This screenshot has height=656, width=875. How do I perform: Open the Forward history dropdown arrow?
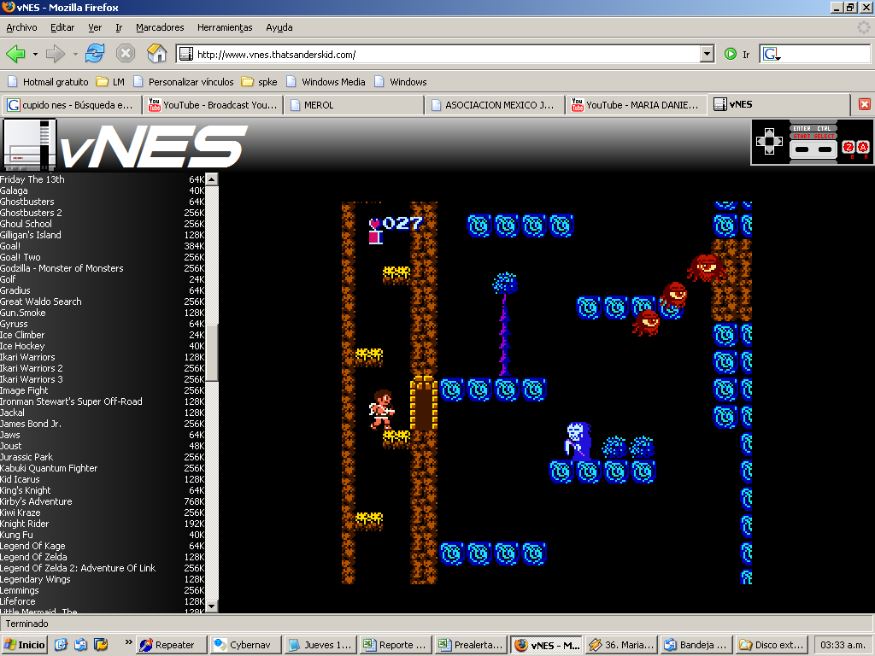tap(75, 55)
